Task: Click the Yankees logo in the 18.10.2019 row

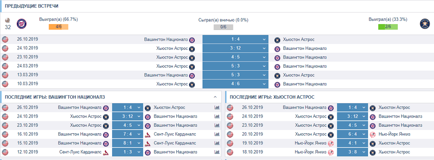Action: (330, 153)
